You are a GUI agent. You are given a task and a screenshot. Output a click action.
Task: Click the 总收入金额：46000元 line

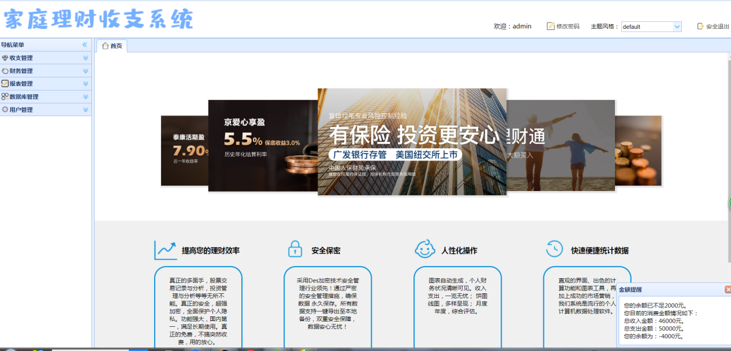click(654, 321)
